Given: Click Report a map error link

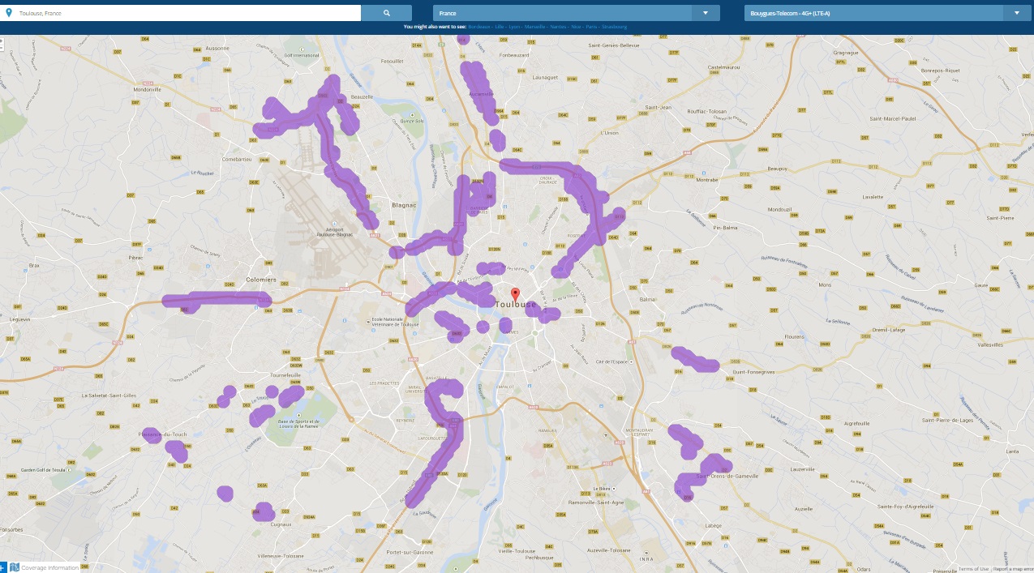Looking at the screenshot, I should pos(1013,568).
